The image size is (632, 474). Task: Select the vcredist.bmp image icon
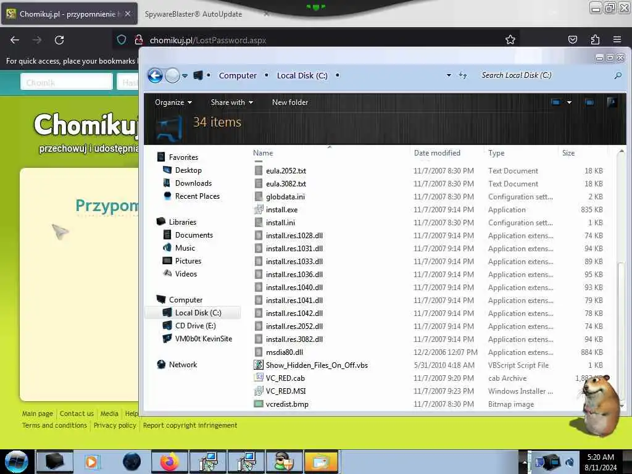tap(259, 404)
